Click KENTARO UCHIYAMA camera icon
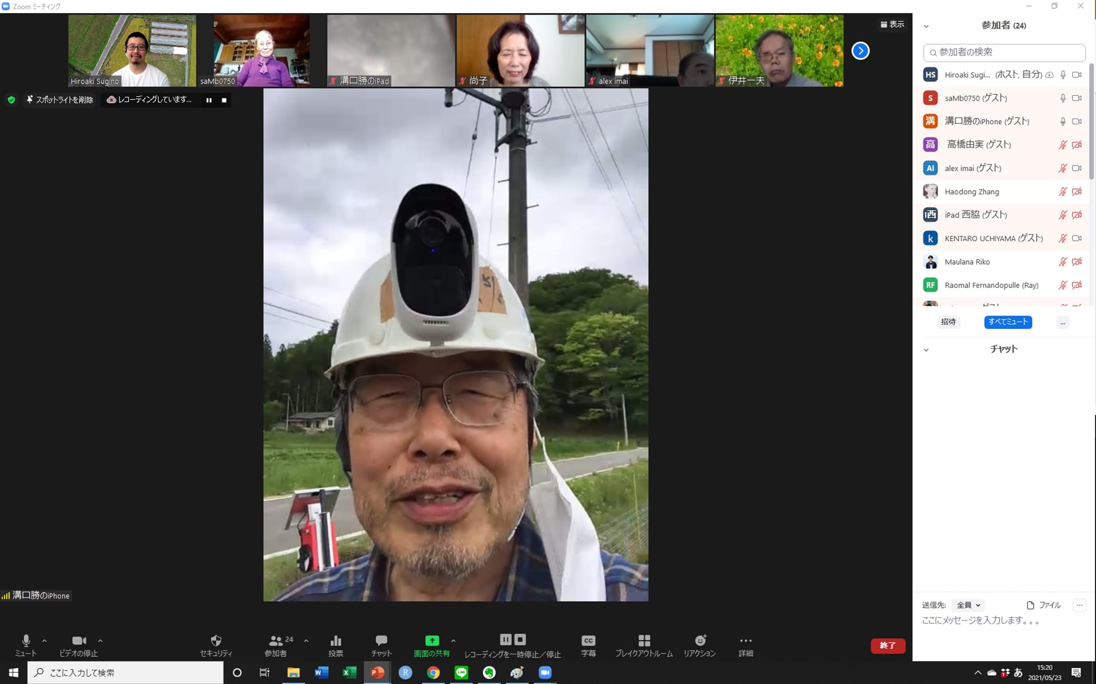The height and width of the screenshot is (684, 1096). coord(1077,238)
